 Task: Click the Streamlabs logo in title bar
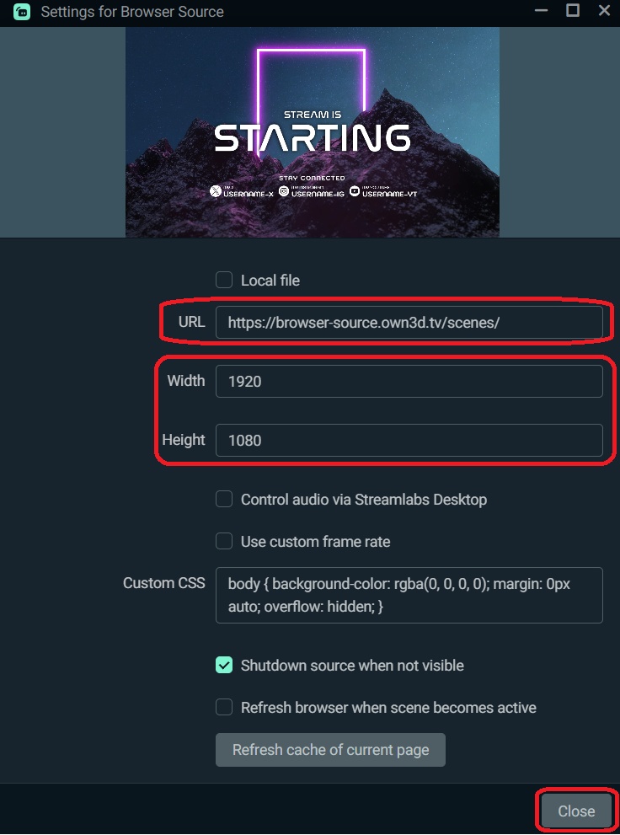(22, 12)
